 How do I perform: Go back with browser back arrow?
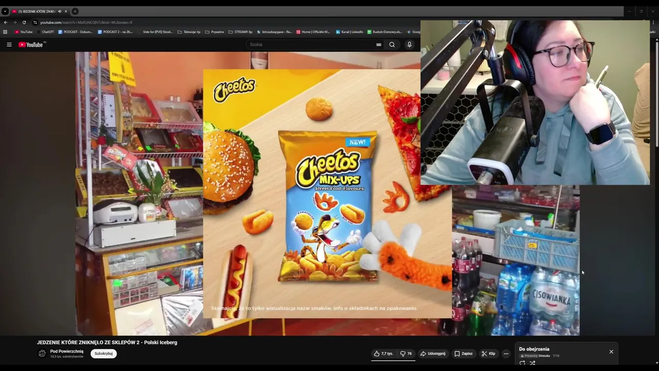(6, 22)
